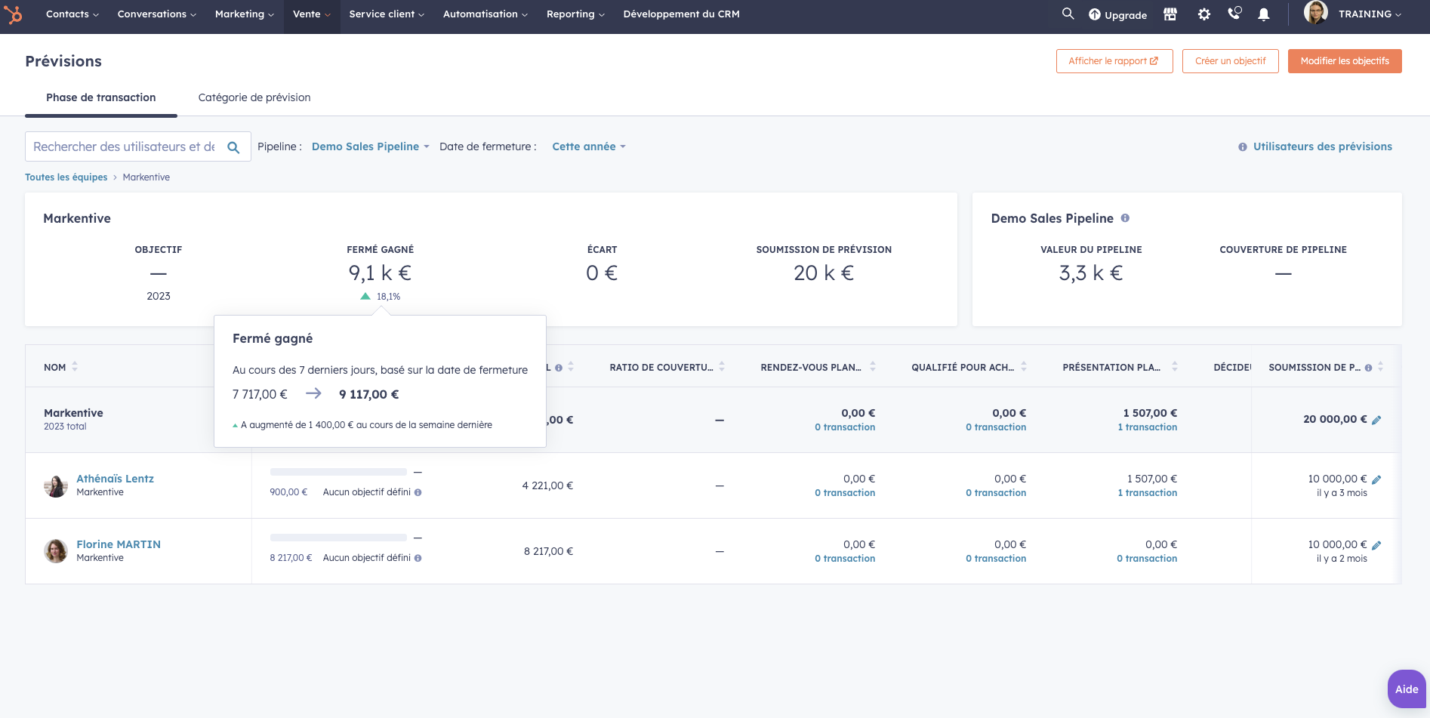
Task: Click info icon next to Utilisateurs des prévisions
Action: 1243,147
